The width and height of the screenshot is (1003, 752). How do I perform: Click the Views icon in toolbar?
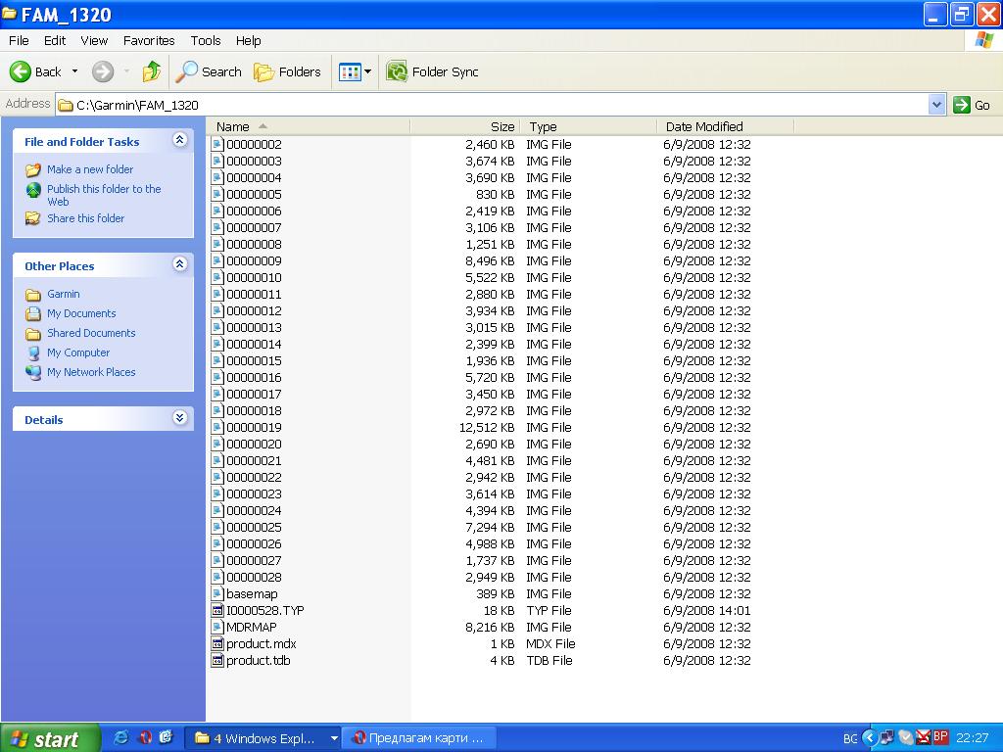coord(350,71)
